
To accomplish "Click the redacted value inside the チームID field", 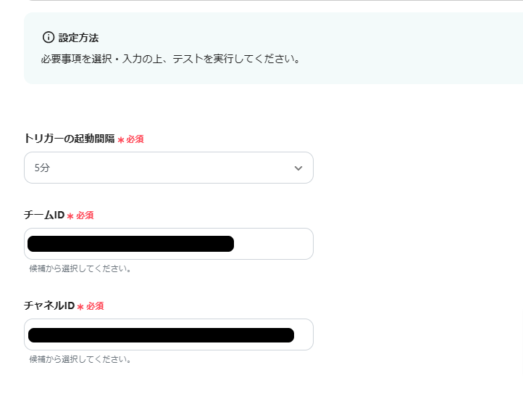I will click(130, 244).
